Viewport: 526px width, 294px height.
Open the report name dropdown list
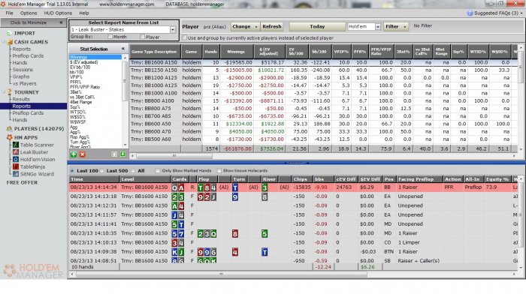[172, 29]
